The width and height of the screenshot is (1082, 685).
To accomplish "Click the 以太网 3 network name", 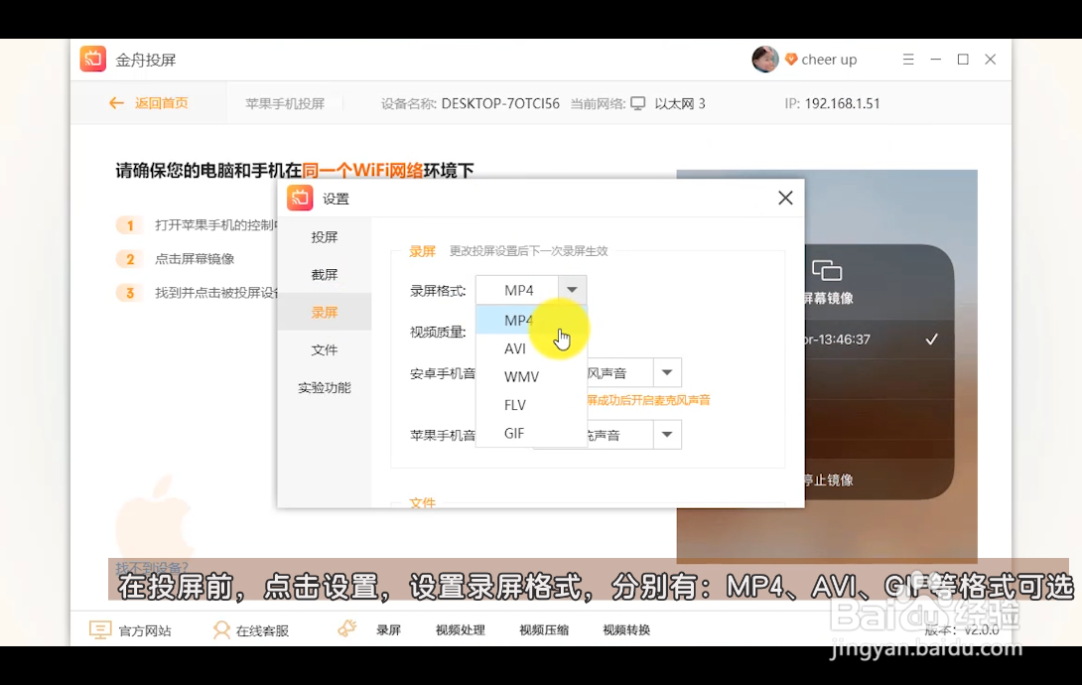I will coord(680,103).
